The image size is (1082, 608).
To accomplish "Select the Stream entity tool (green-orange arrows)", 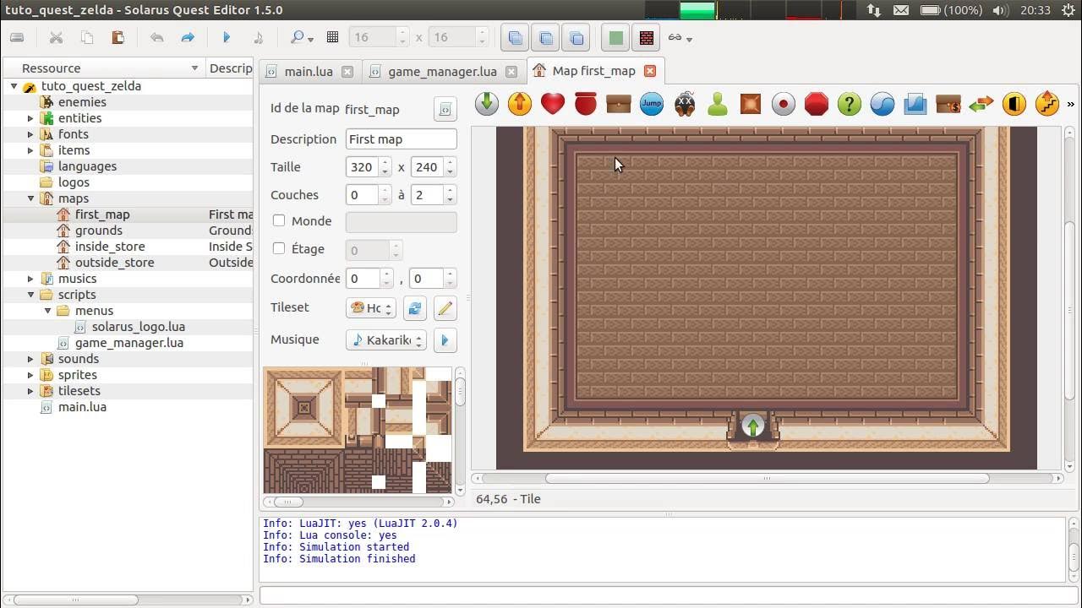I will 981,104.
